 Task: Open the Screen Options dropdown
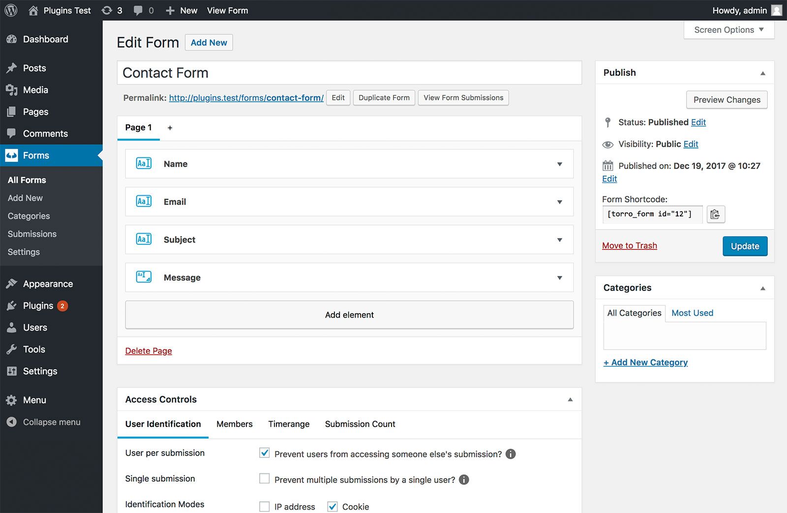[x=728, y=30]
